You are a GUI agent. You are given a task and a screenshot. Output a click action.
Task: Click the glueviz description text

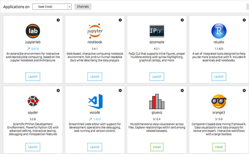pyautogui.click(x=157, y=127)
